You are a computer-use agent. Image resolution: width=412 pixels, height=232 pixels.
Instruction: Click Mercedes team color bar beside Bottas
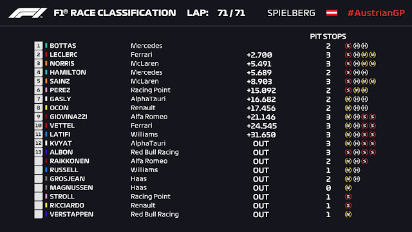46,46
